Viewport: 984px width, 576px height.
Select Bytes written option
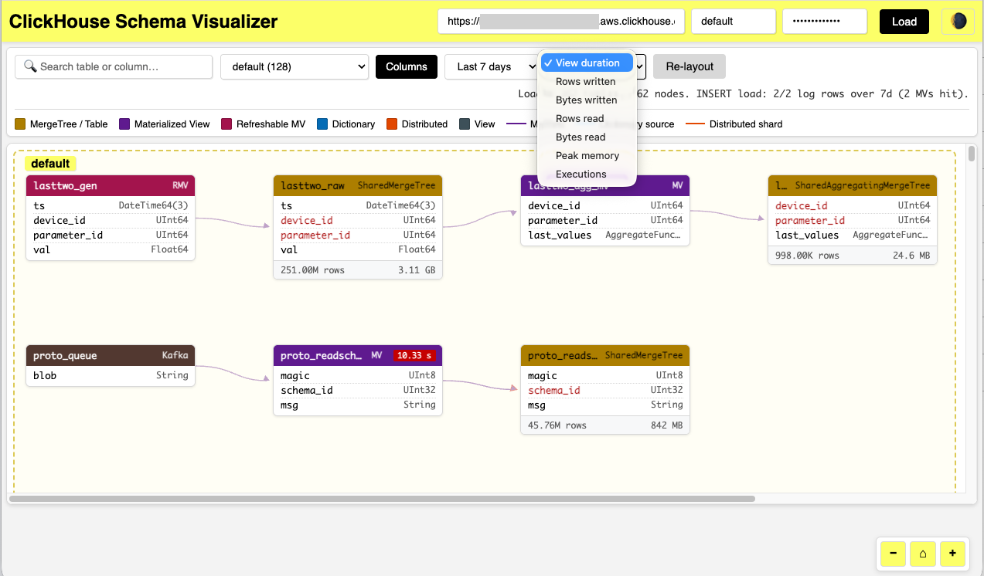coord(587,100)
